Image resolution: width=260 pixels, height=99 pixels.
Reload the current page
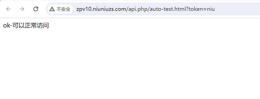tap(36, 9)
